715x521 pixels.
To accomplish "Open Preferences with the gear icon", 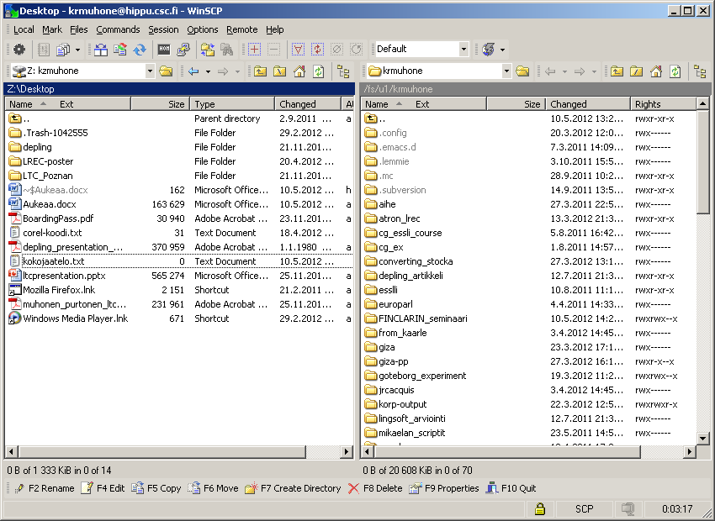I will (19, 50).
